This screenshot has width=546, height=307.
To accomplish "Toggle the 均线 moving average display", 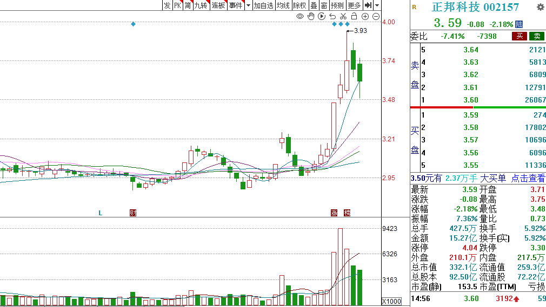I will pyautogui.click(x=283, y=5).
